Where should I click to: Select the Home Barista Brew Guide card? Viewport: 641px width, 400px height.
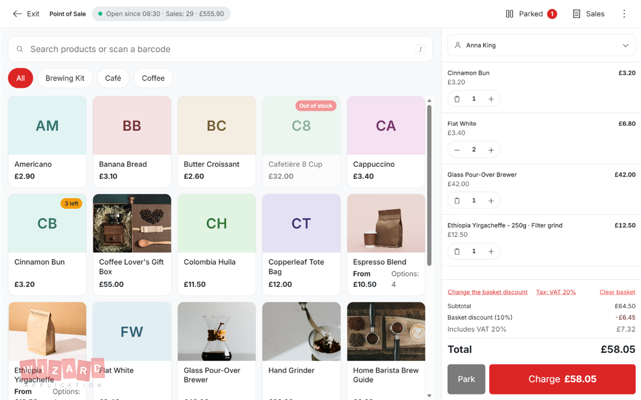pyautogui.click(x=386, y=350)
